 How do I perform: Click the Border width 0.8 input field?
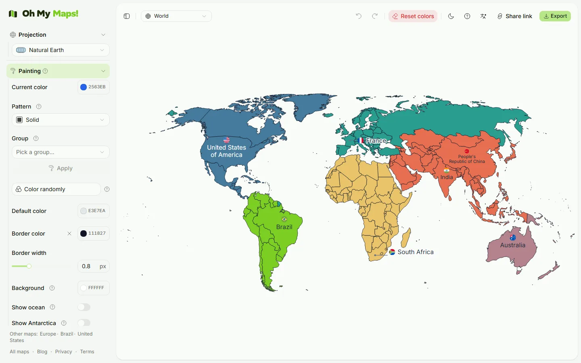pyautogui.click(x=94, y=266)
